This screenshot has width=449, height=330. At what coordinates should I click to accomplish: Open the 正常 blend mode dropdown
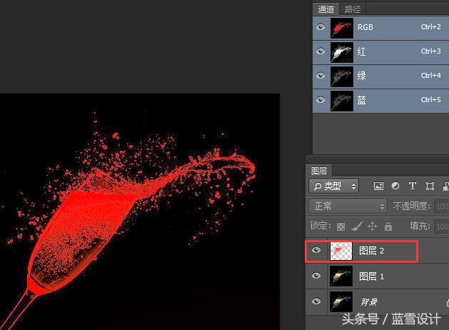348,206
